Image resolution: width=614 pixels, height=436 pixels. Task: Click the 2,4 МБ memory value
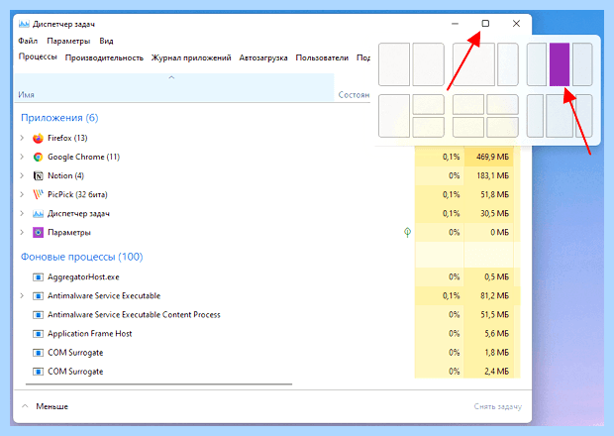tap(496, 372)
